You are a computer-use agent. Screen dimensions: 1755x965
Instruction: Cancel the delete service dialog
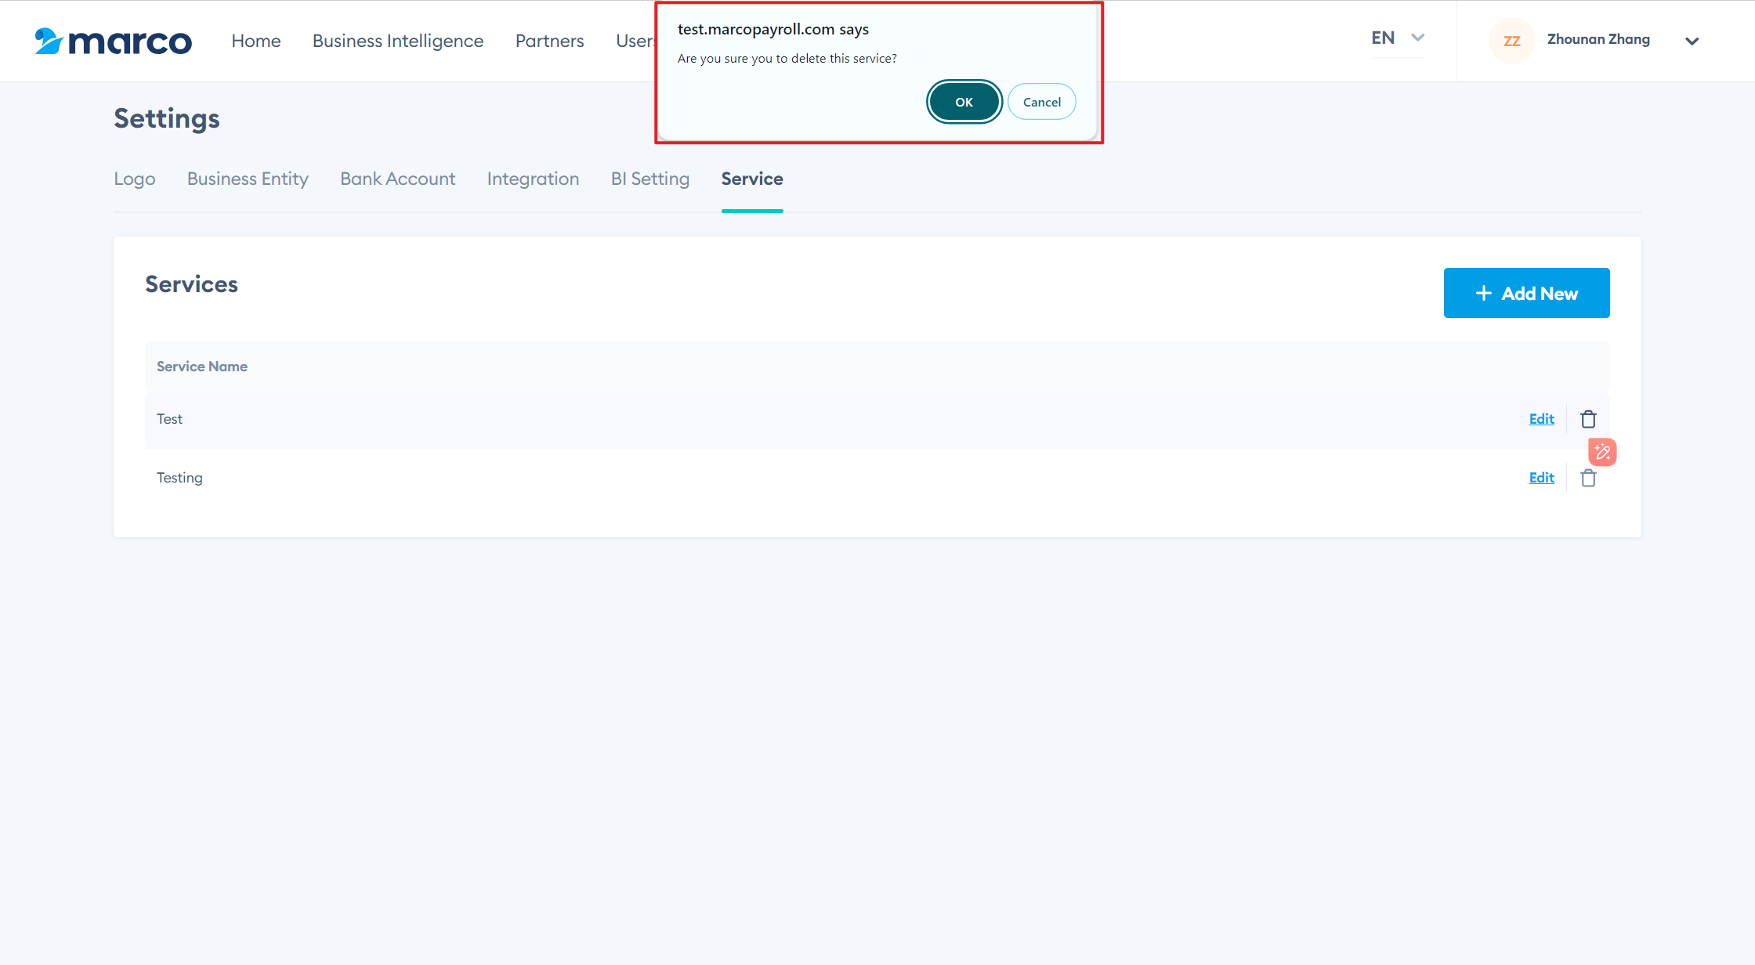click(1041, 102)
